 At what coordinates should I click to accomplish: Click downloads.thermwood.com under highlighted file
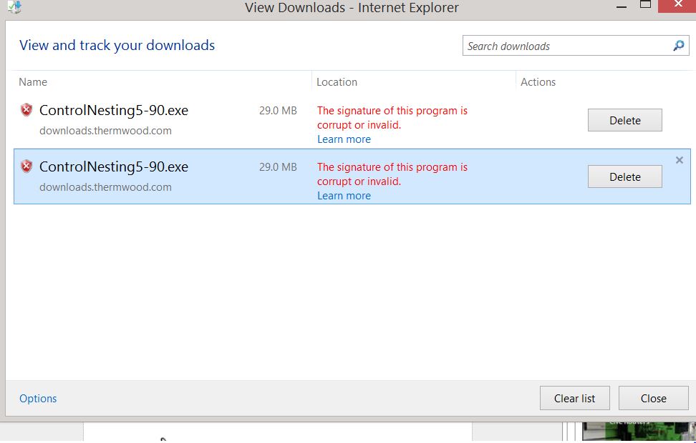[x=105, y=187]
